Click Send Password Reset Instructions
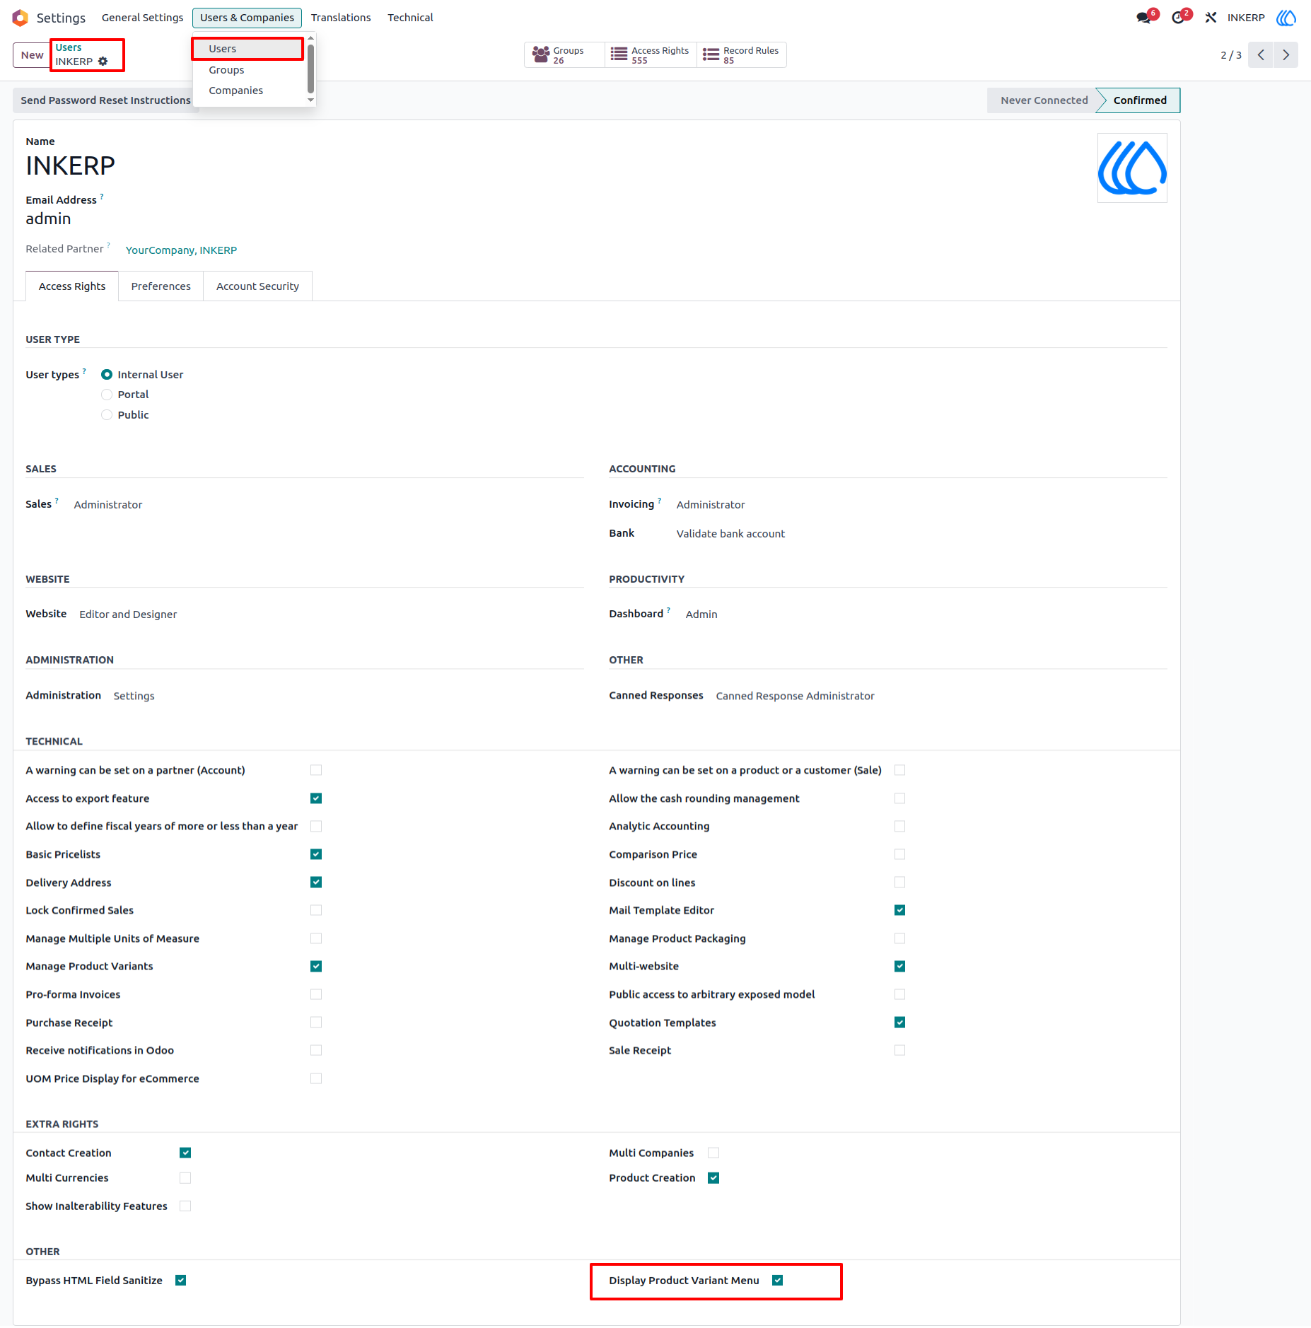The image size is (1311, 1328). [x=105, y=100]
